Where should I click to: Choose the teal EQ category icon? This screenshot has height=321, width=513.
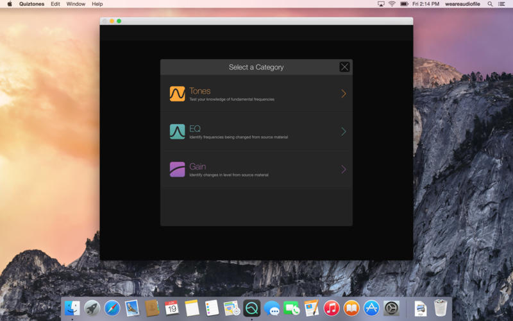[x=177, y=132]
